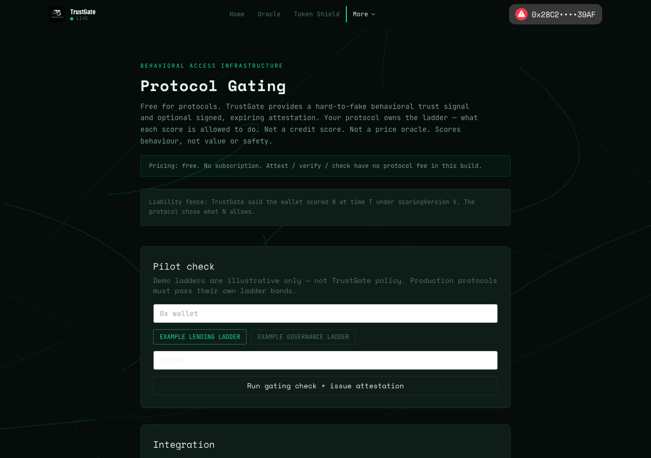Focus the 0x wallet address field
Viewport: 651px width, 458px height.
(325, 313)
